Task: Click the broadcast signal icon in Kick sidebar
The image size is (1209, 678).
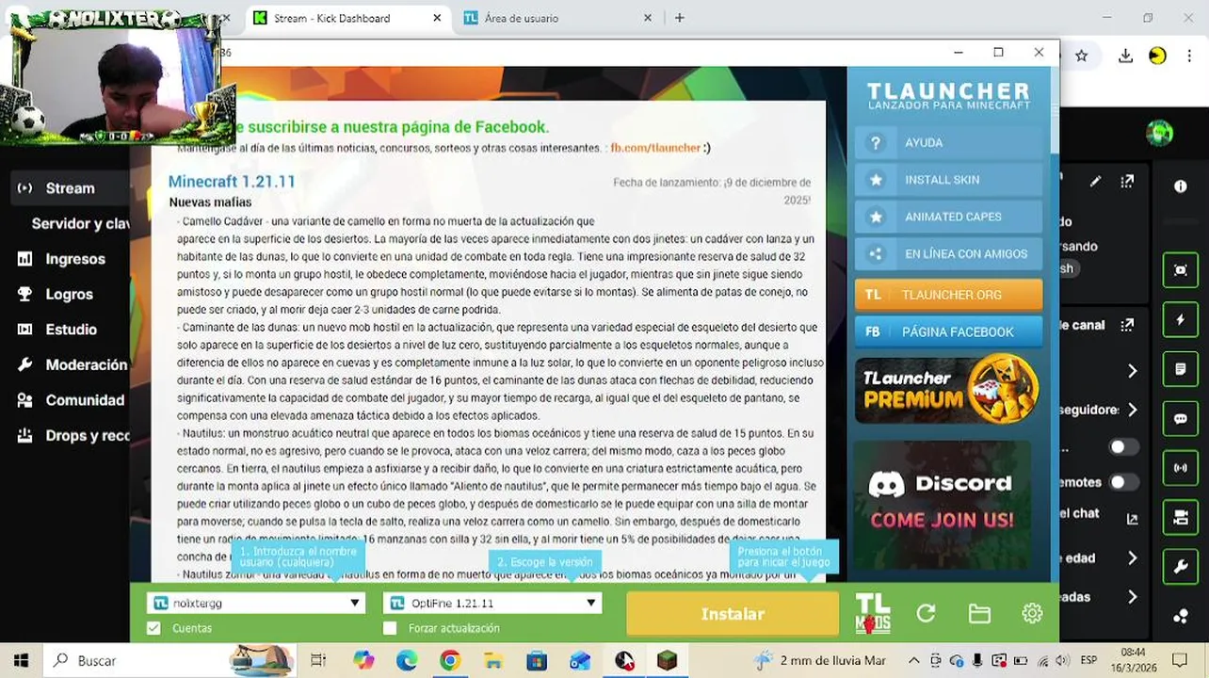Action: [1181, 467]
